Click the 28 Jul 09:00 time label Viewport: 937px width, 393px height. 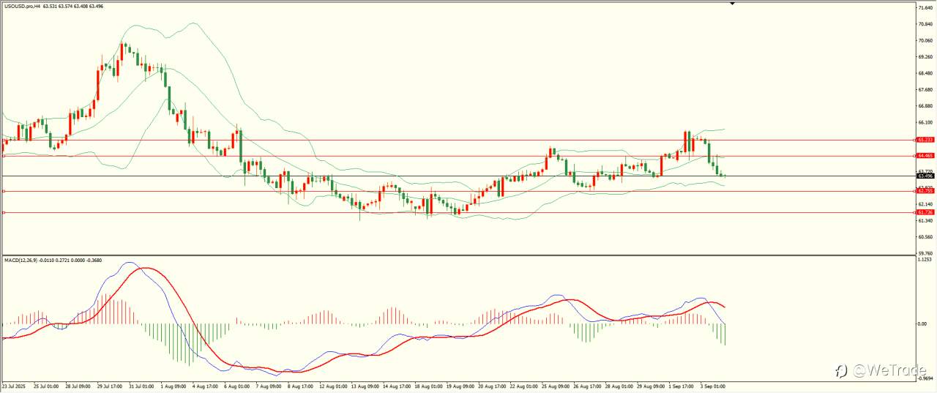78,385
